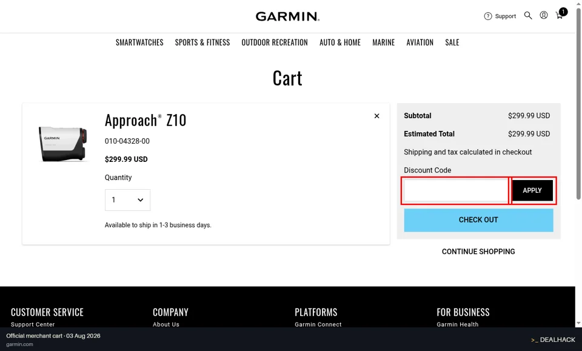Open the Outdoor Recreation menu
The width and height of the screenshot is (582, 351).
pyautogui.click(x=275, y=42)
